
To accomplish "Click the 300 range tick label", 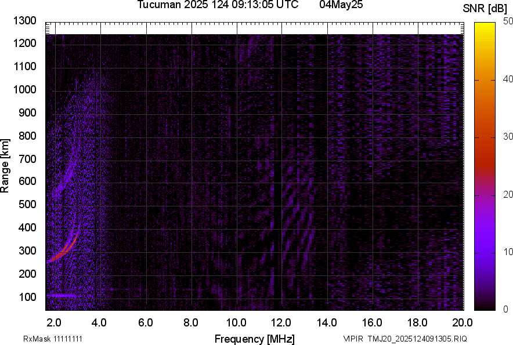I will [27, 251].
